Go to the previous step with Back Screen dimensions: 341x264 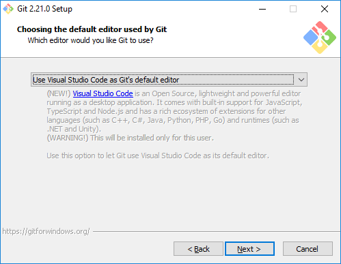[198, 249]
